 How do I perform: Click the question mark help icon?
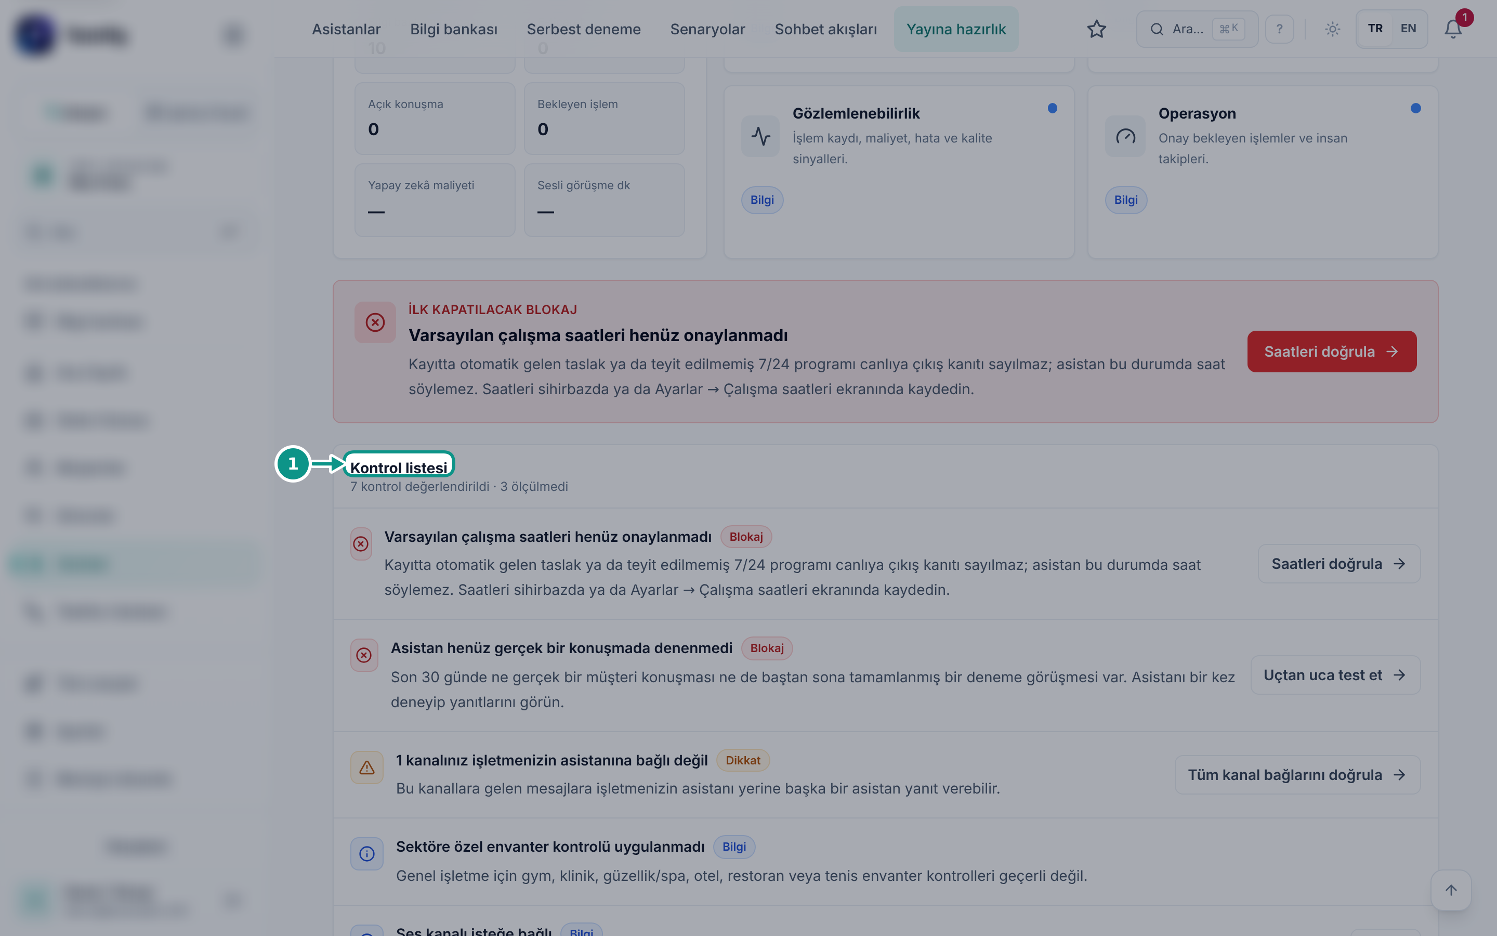(x=1279, y=29)
